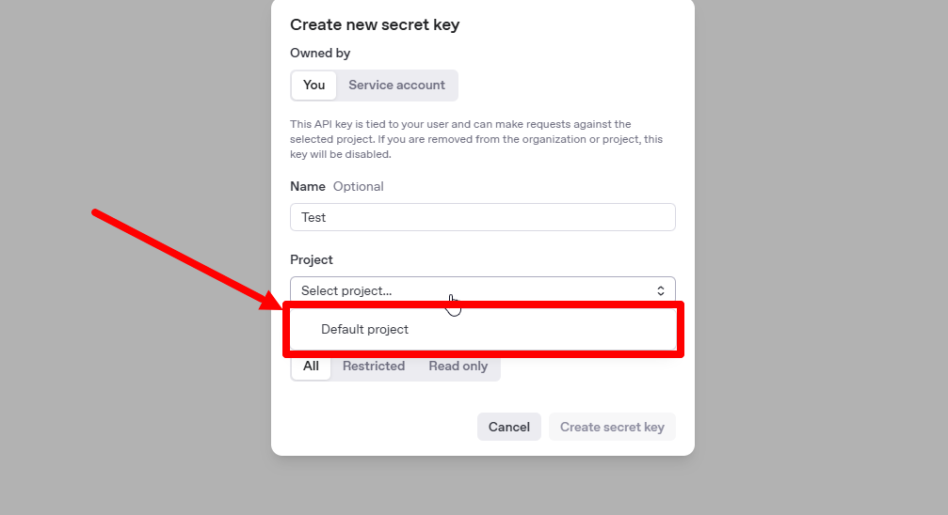948x515 pixels.
Task: Click empty dialog space left of Cancel
Action: point(377,427)
